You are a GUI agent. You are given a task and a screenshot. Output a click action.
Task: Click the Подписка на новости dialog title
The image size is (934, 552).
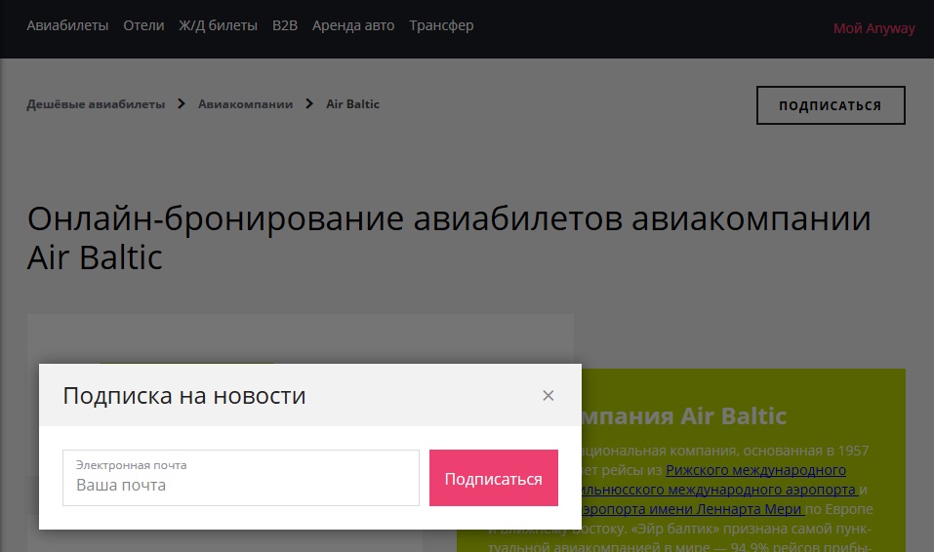[x=184, y=396]
